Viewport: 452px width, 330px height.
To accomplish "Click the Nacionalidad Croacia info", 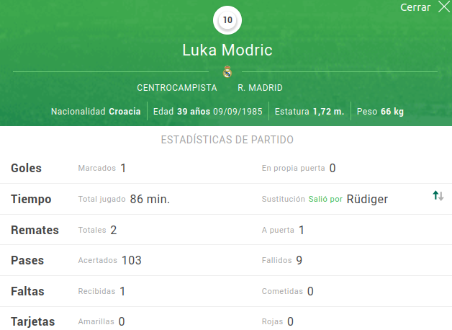I will point(96,112).
